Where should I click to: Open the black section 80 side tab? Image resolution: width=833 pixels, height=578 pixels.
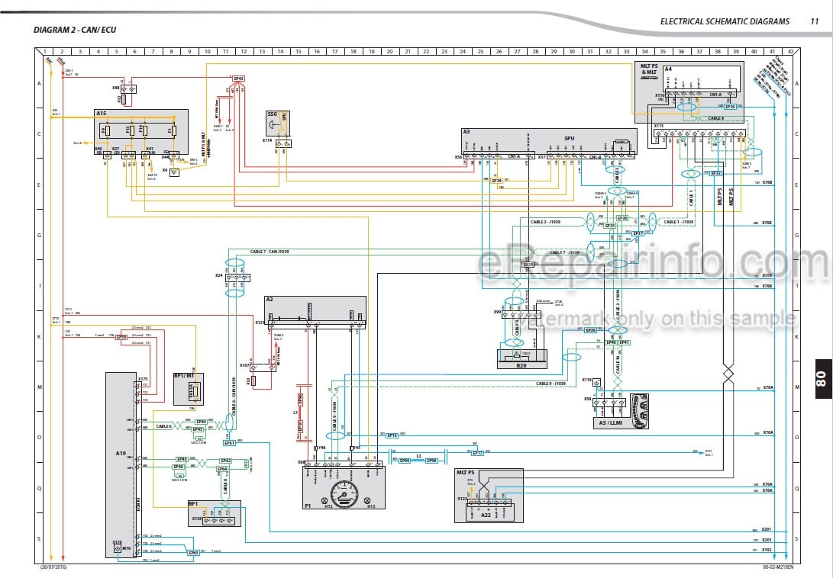823,378
